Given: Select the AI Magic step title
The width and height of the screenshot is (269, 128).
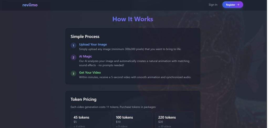Looking at the screenshot, I should click(x=85, y=56).
